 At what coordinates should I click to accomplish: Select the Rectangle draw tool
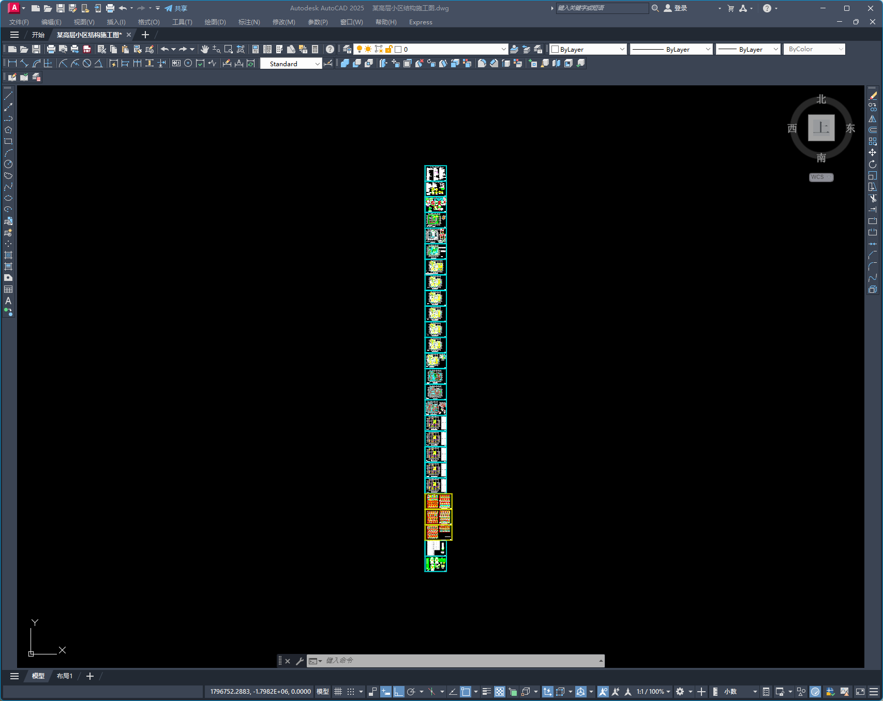(x=8, y=141)
